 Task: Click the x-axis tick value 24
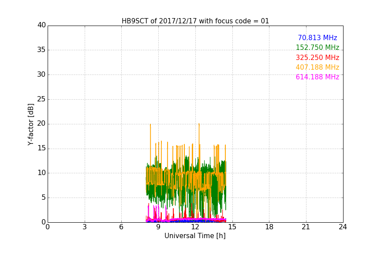tap(343, 227)
